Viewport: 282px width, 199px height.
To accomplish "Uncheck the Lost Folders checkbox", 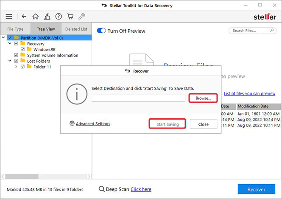I will point(16,61).
